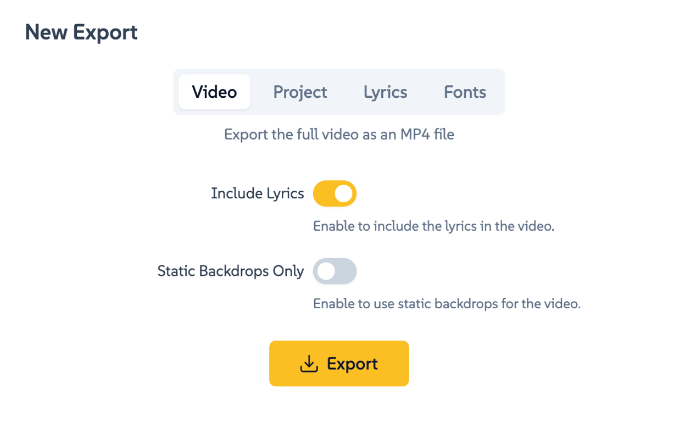Click the gray tab bar background after Fonts
The width and height of the screenshot is (674, 422).
tap(498, 92)
